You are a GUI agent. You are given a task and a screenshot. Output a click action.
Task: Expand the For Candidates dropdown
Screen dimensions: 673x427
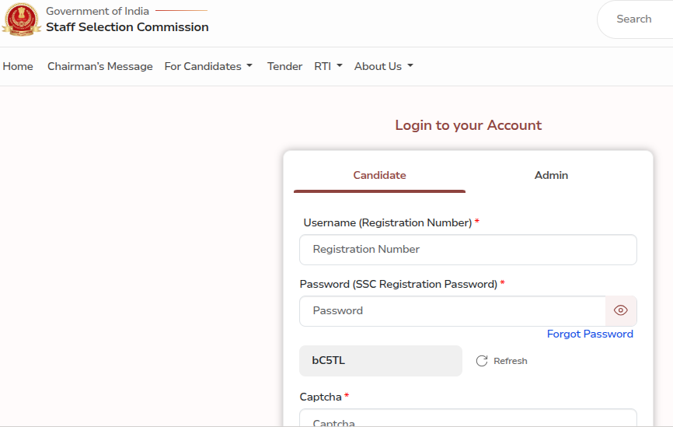pos(208,66)
